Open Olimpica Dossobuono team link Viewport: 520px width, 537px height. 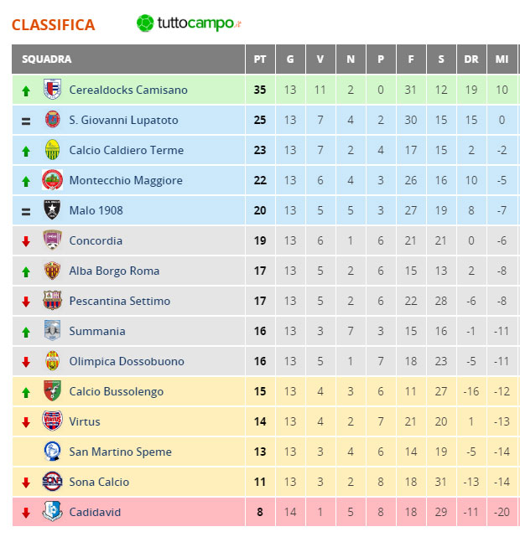(127, 361)
